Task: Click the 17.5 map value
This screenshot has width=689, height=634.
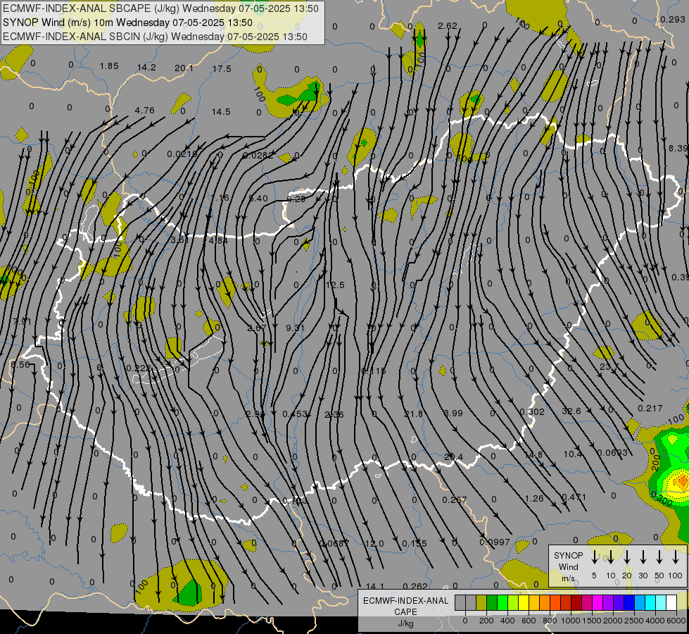Action: 222,68
